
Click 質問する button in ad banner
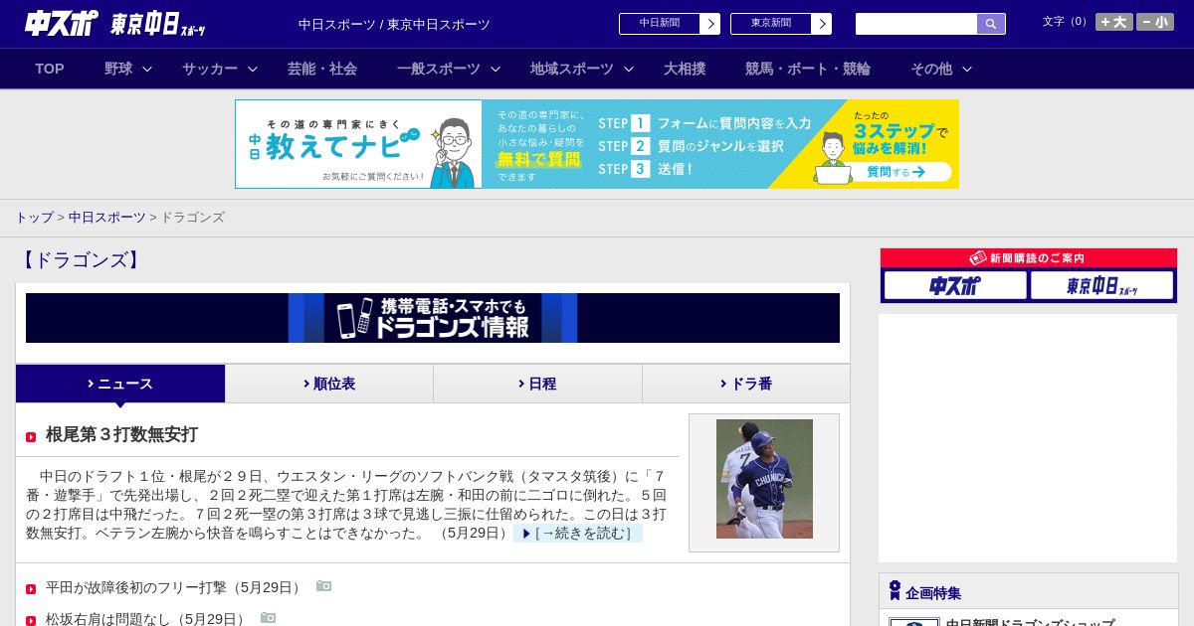pos(896,172)
